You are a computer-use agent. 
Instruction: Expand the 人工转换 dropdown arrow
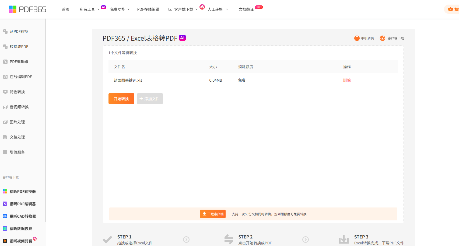(227, 9)
